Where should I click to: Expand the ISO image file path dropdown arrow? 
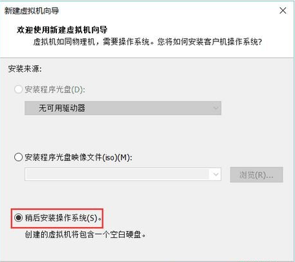(215, 174)
